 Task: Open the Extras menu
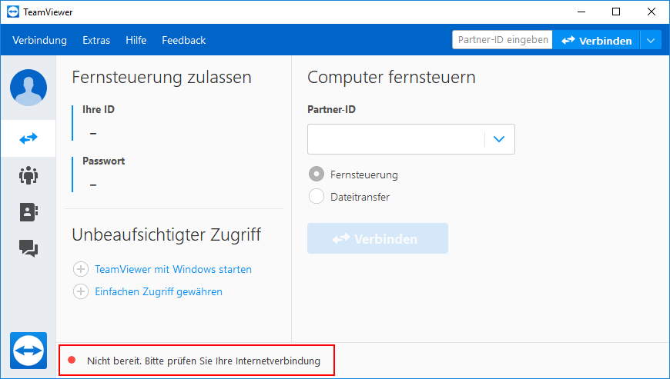(96, 40)
